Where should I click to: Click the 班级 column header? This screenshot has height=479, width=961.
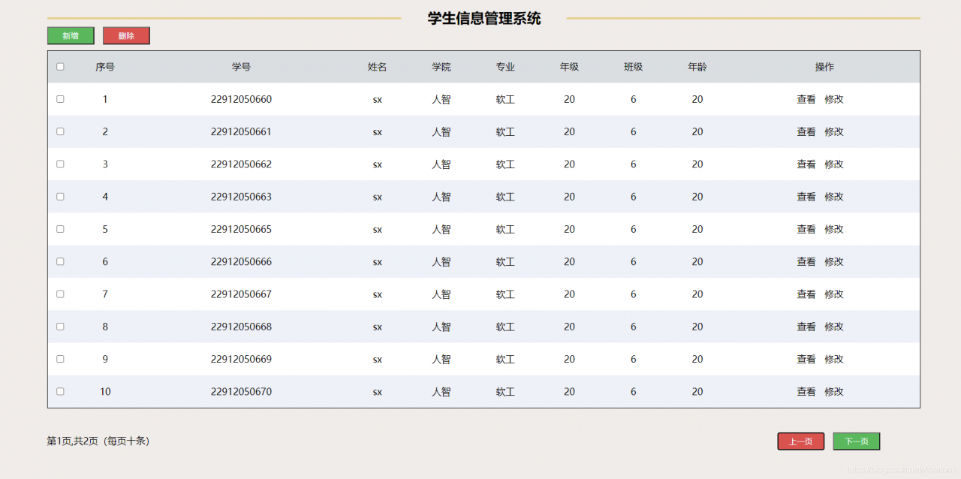633,67
